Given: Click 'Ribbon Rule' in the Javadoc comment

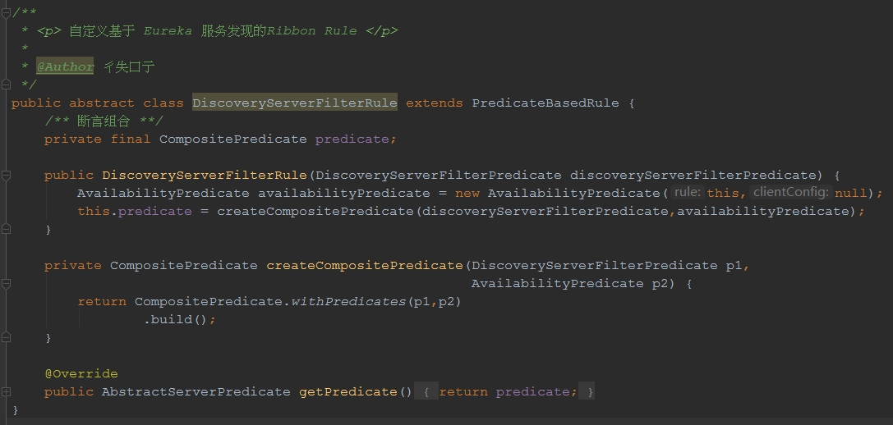Looking at the screenshot, I should click(x=312, y=30).
